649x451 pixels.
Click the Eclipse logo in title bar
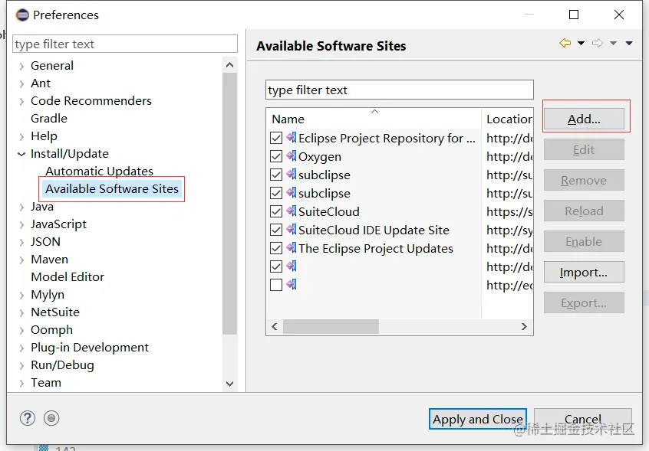[22, 15]
